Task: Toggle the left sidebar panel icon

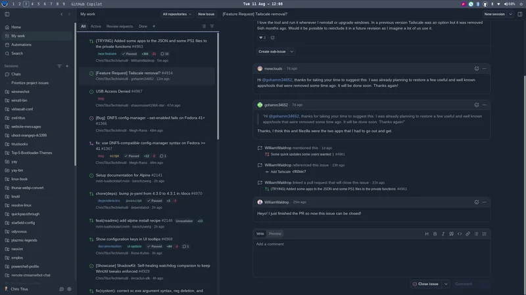Action: [x=7, y=14]
